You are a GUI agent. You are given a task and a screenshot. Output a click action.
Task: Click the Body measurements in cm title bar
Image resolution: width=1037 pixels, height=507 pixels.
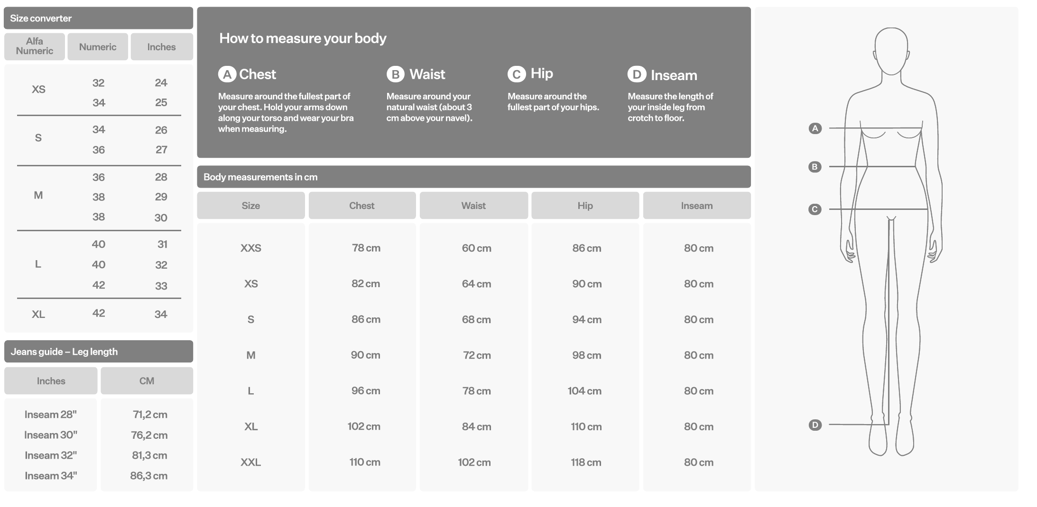pyautogui.click(x=473, y=177)
